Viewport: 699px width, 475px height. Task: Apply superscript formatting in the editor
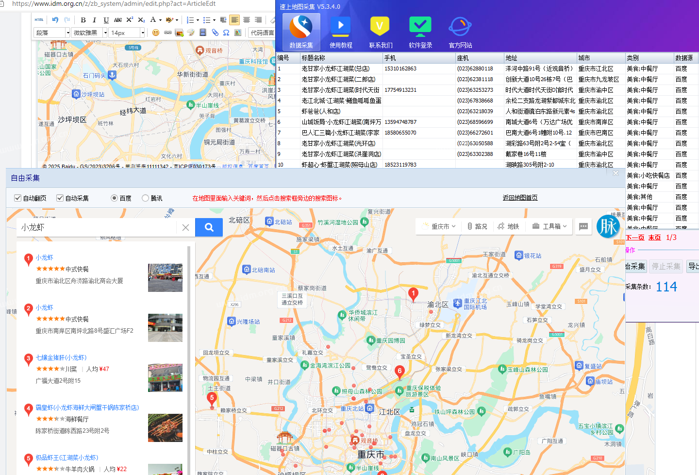coord(130,20)
